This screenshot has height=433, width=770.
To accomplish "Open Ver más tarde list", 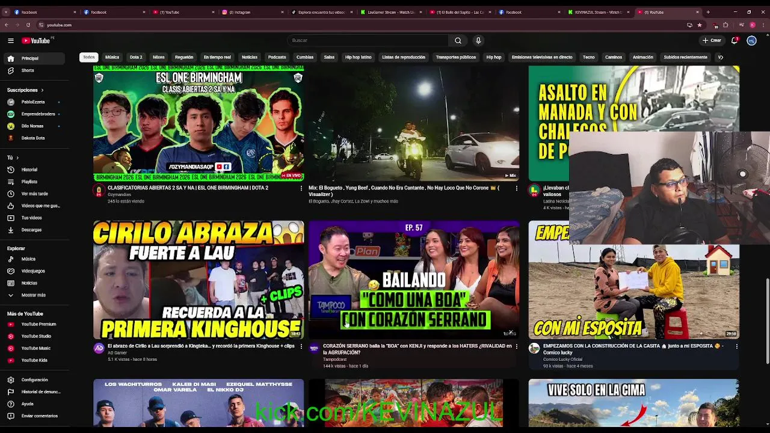I will pos(33,194).
